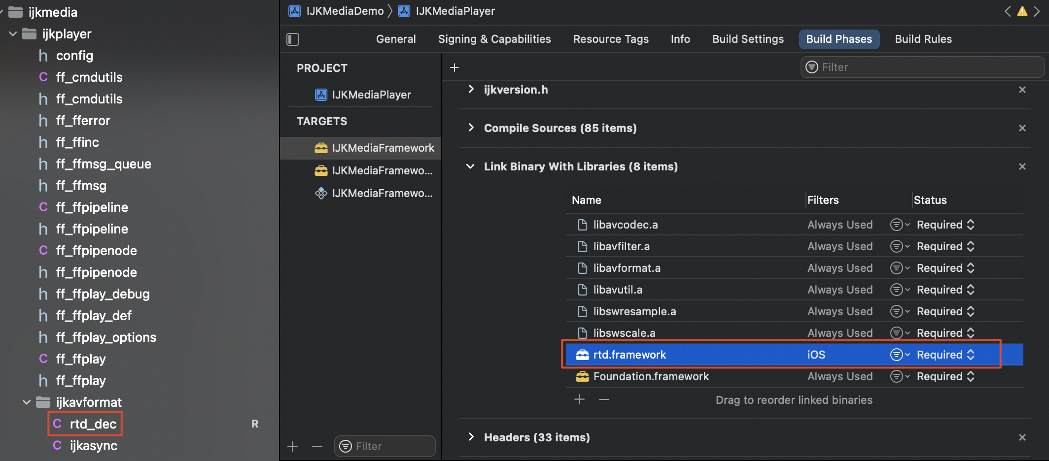Click the Name column header
Image resolution: width=1049 pixels, height=461 pixels.
pyautogui.click(x=587, y=200)
